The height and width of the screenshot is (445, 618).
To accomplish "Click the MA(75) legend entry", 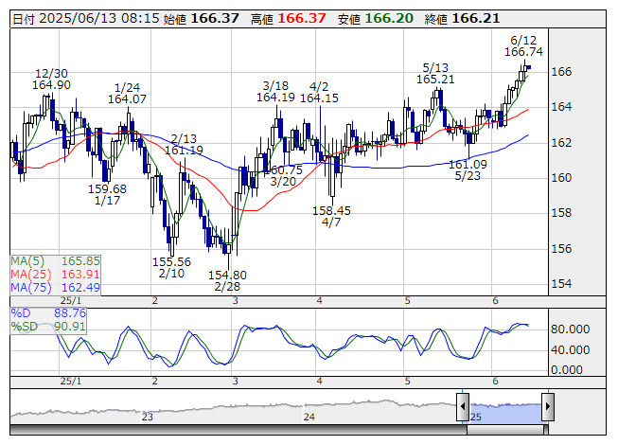I will [55, 287].
